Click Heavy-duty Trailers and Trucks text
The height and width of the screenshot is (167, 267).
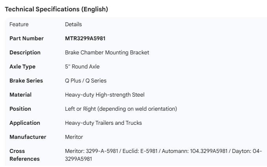tap(103, 123)
